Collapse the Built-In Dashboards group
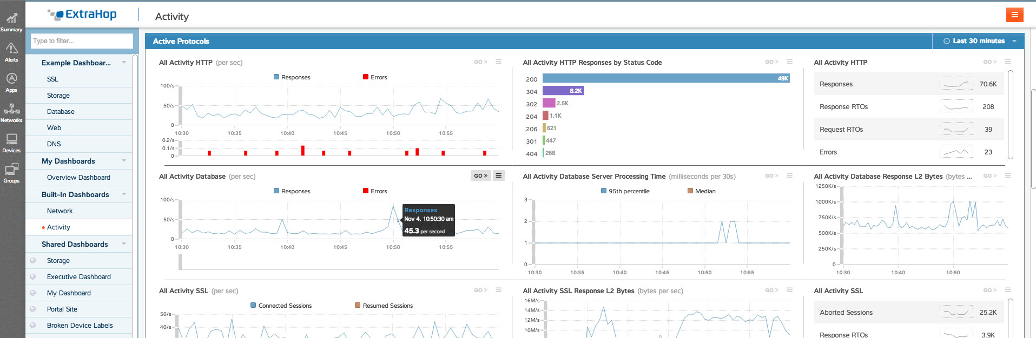 (124, 194)
